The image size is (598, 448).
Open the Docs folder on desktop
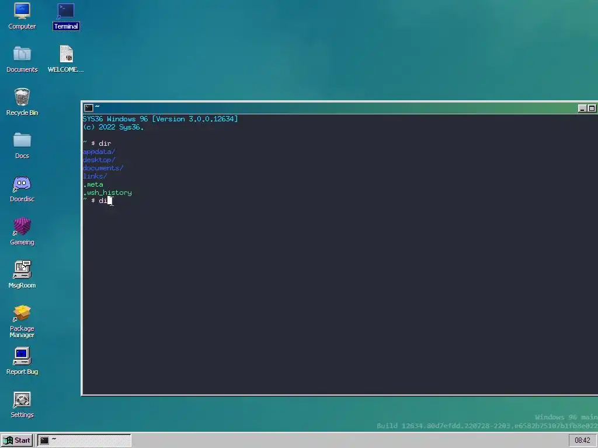(x=22, y=145)
